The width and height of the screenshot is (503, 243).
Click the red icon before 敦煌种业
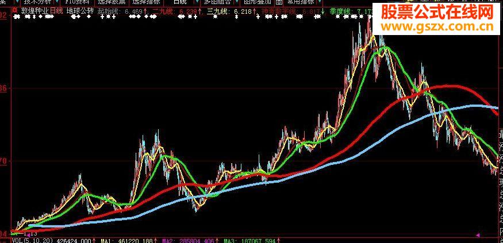pyautogui.click(x=15, y=10)
